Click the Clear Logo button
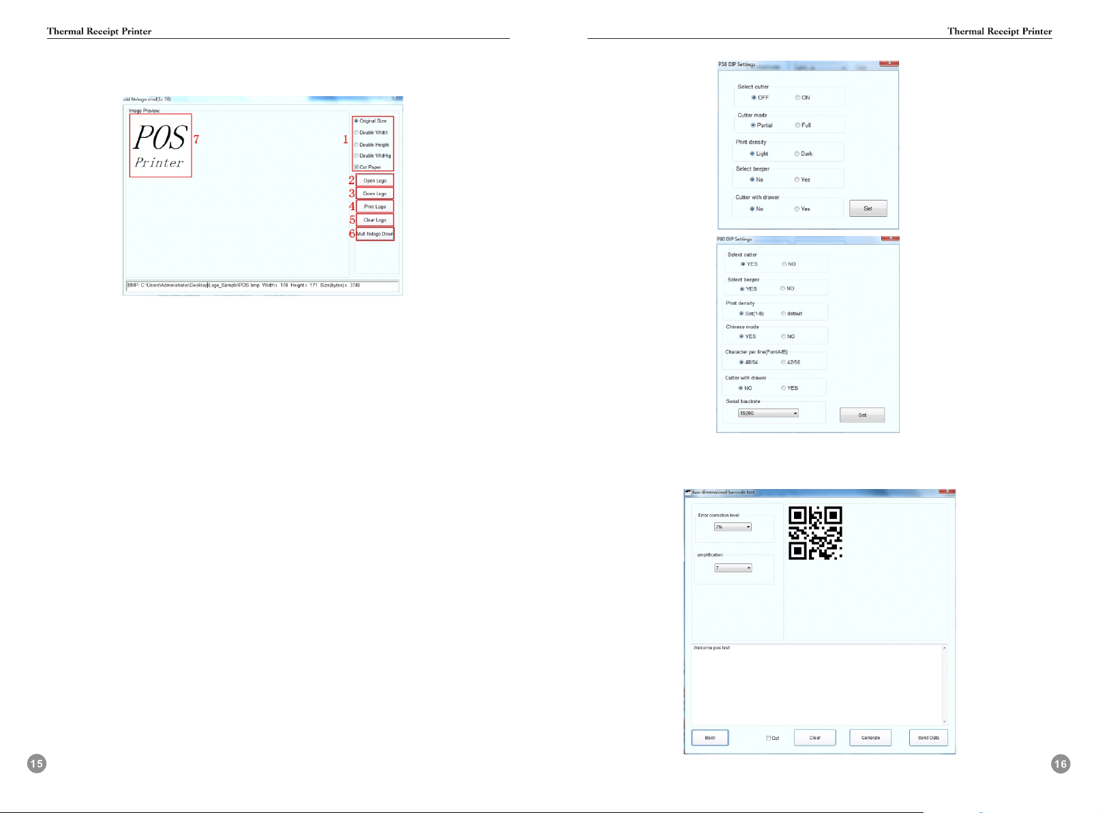Image resolution: width=1098 pixels, height=813 pixels. pyautogui.click(x=375, y=220)
